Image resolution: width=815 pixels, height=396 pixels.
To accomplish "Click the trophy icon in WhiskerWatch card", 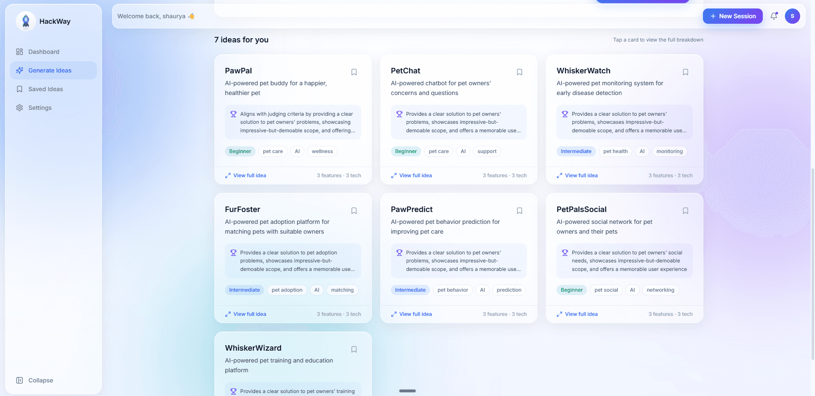I will (565, 114).
